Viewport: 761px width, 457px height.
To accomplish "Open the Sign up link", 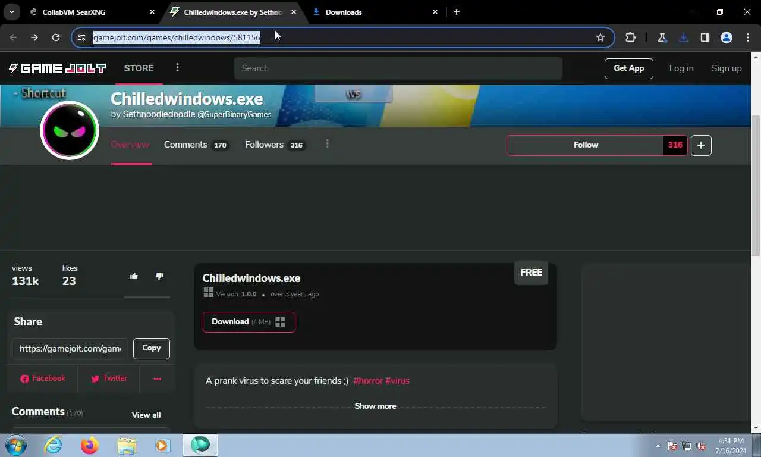I will (x=727, y=68).
